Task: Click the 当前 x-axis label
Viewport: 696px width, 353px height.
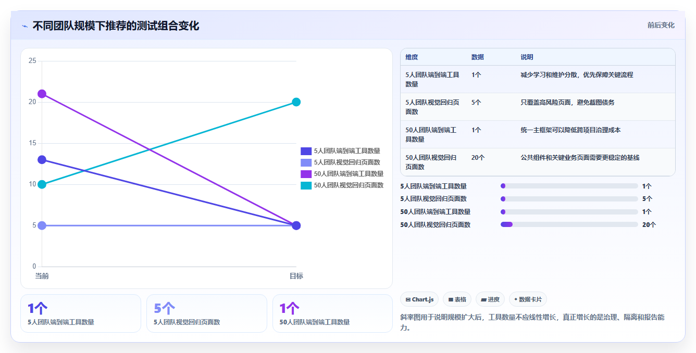Action: coord(42,276)
